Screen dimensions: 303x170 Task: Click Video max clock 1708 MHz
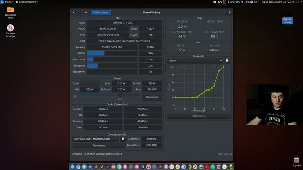pyautogui.click(x=143, y=127)
